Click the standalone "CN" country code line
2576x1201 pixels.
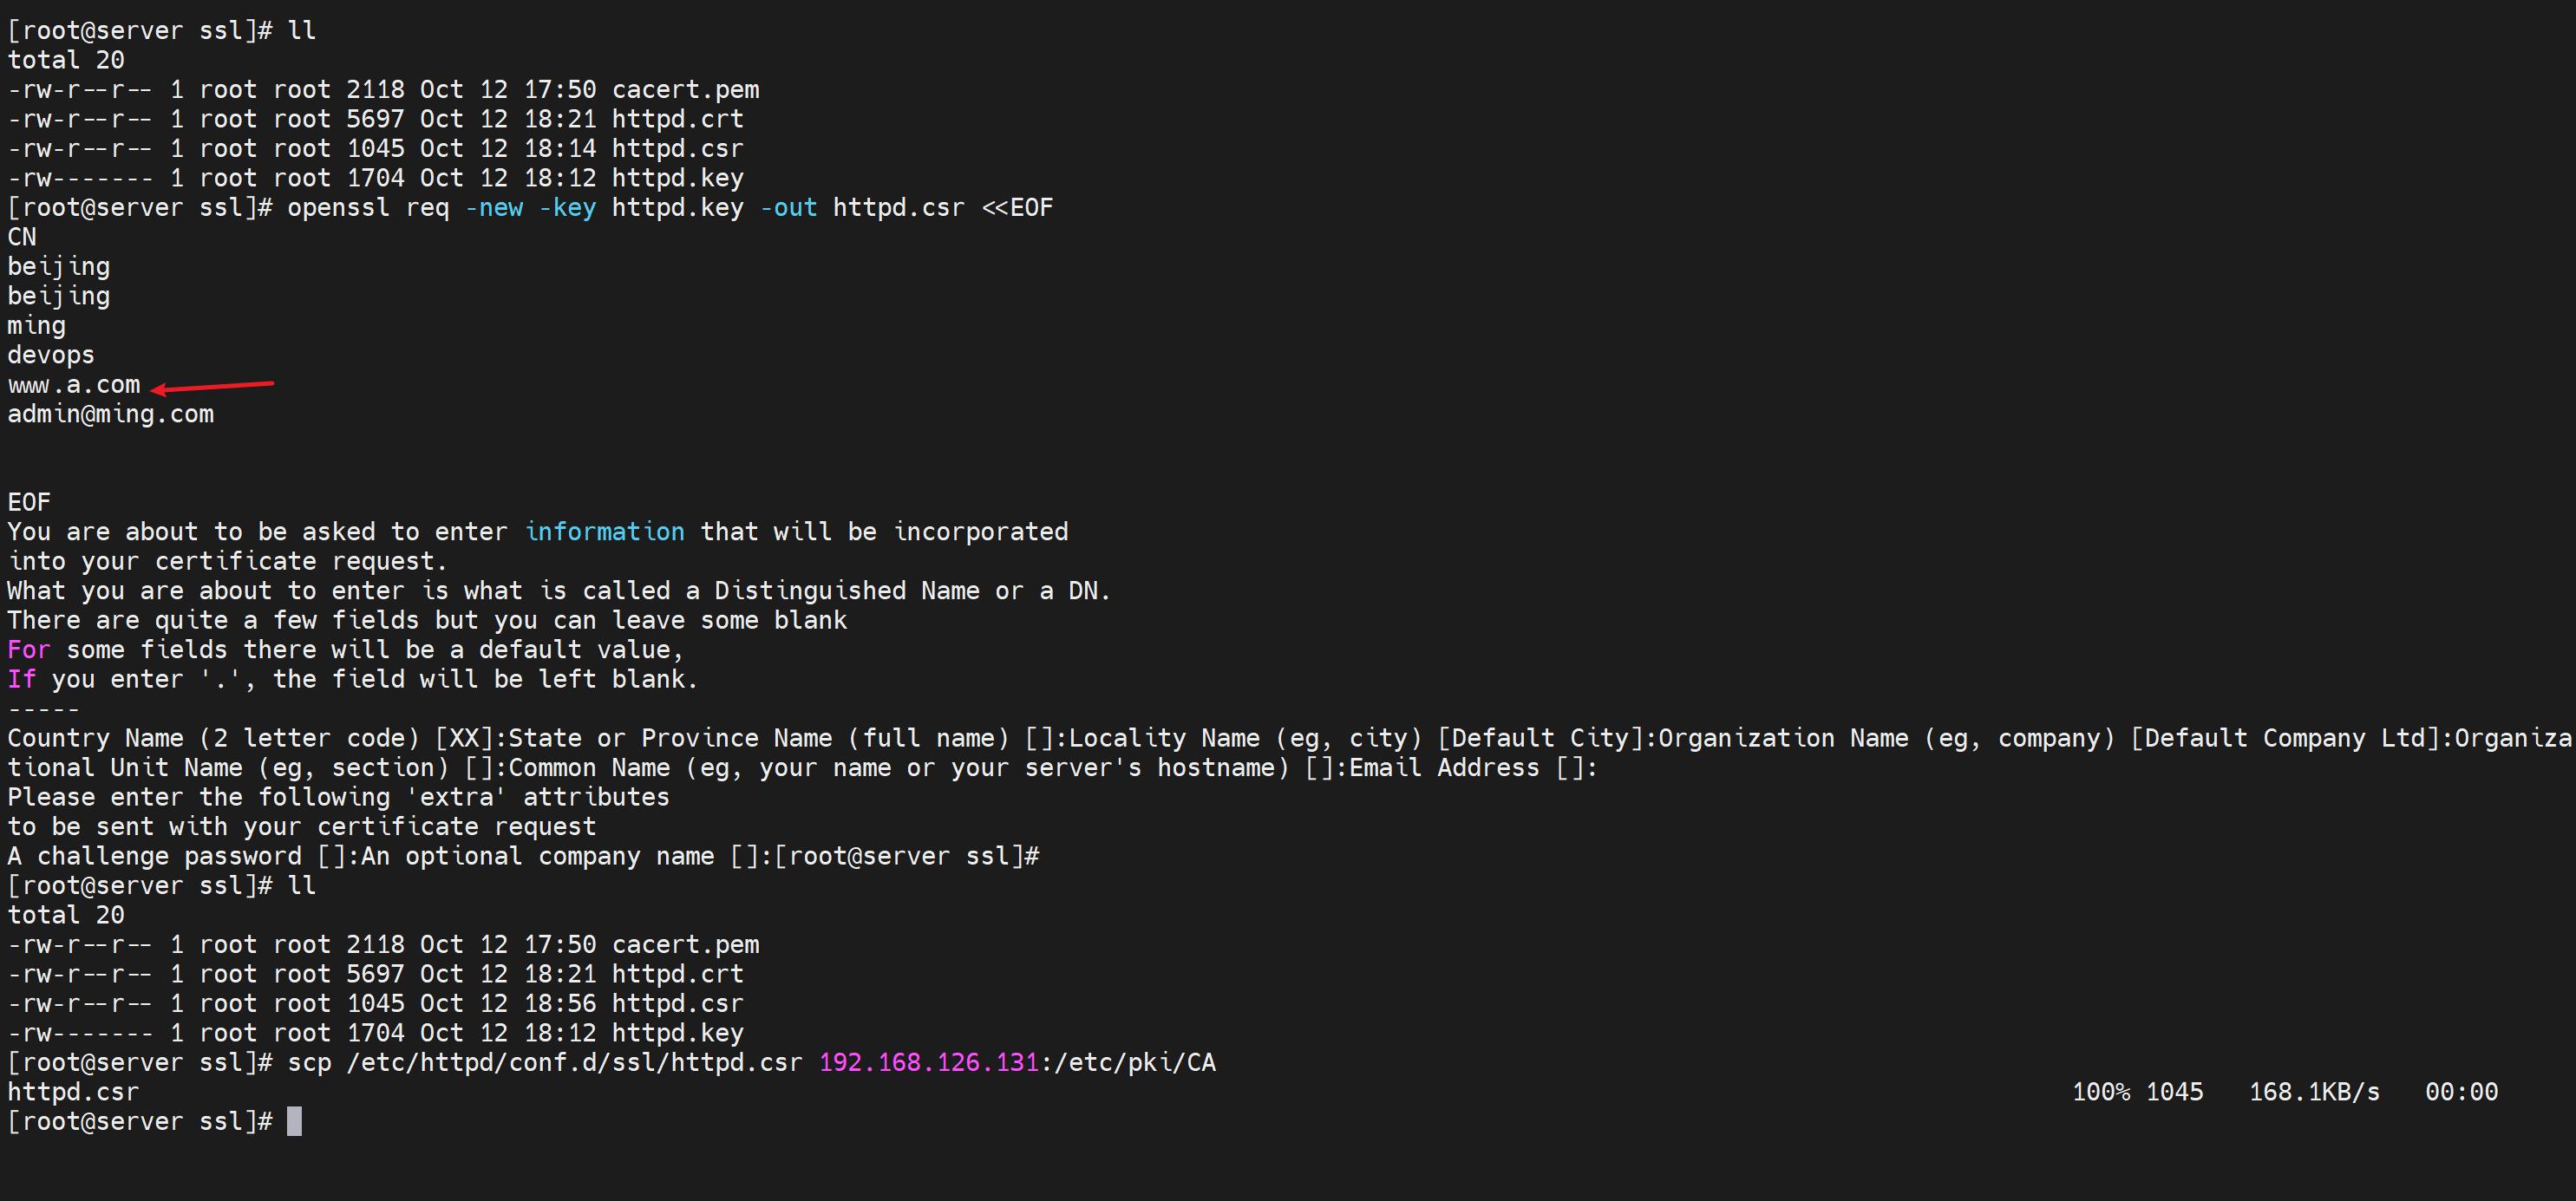click(x=22, y=237)
